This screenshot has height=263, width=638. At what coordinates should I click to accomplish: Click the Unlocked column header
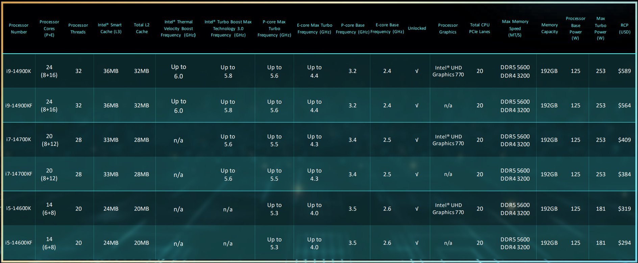(x=417, y=28)
